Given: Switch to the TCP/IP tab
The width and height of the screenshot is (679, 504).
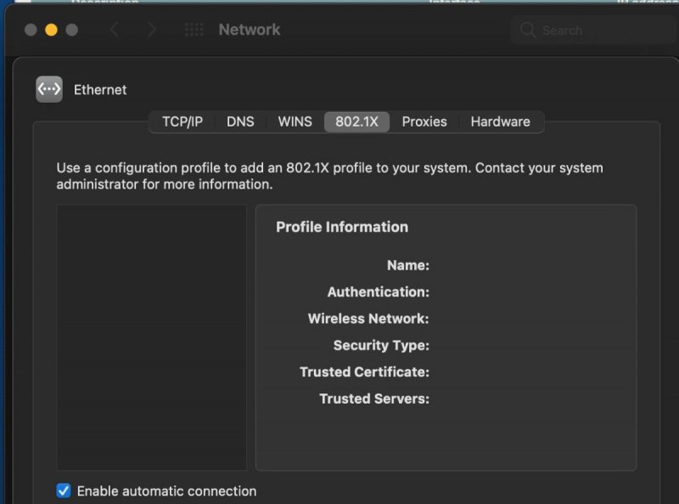Looking at the screenshot, I should [182, 122].
